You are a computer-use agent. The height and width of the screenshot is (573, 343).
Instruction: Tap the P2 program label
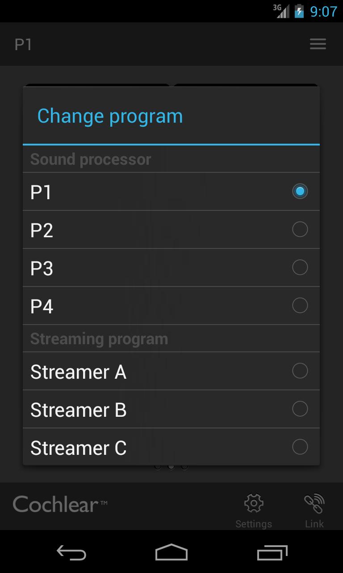(42, 230)
